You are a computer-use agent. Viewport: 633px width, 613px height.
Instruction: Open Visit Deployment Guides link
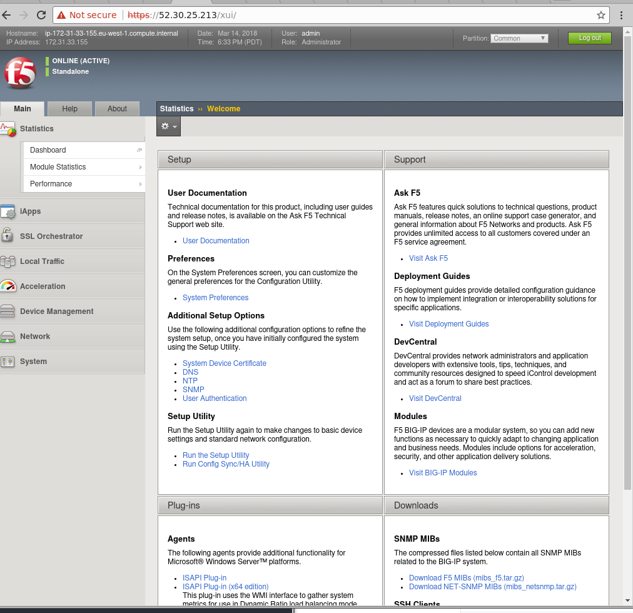[448, 324]
